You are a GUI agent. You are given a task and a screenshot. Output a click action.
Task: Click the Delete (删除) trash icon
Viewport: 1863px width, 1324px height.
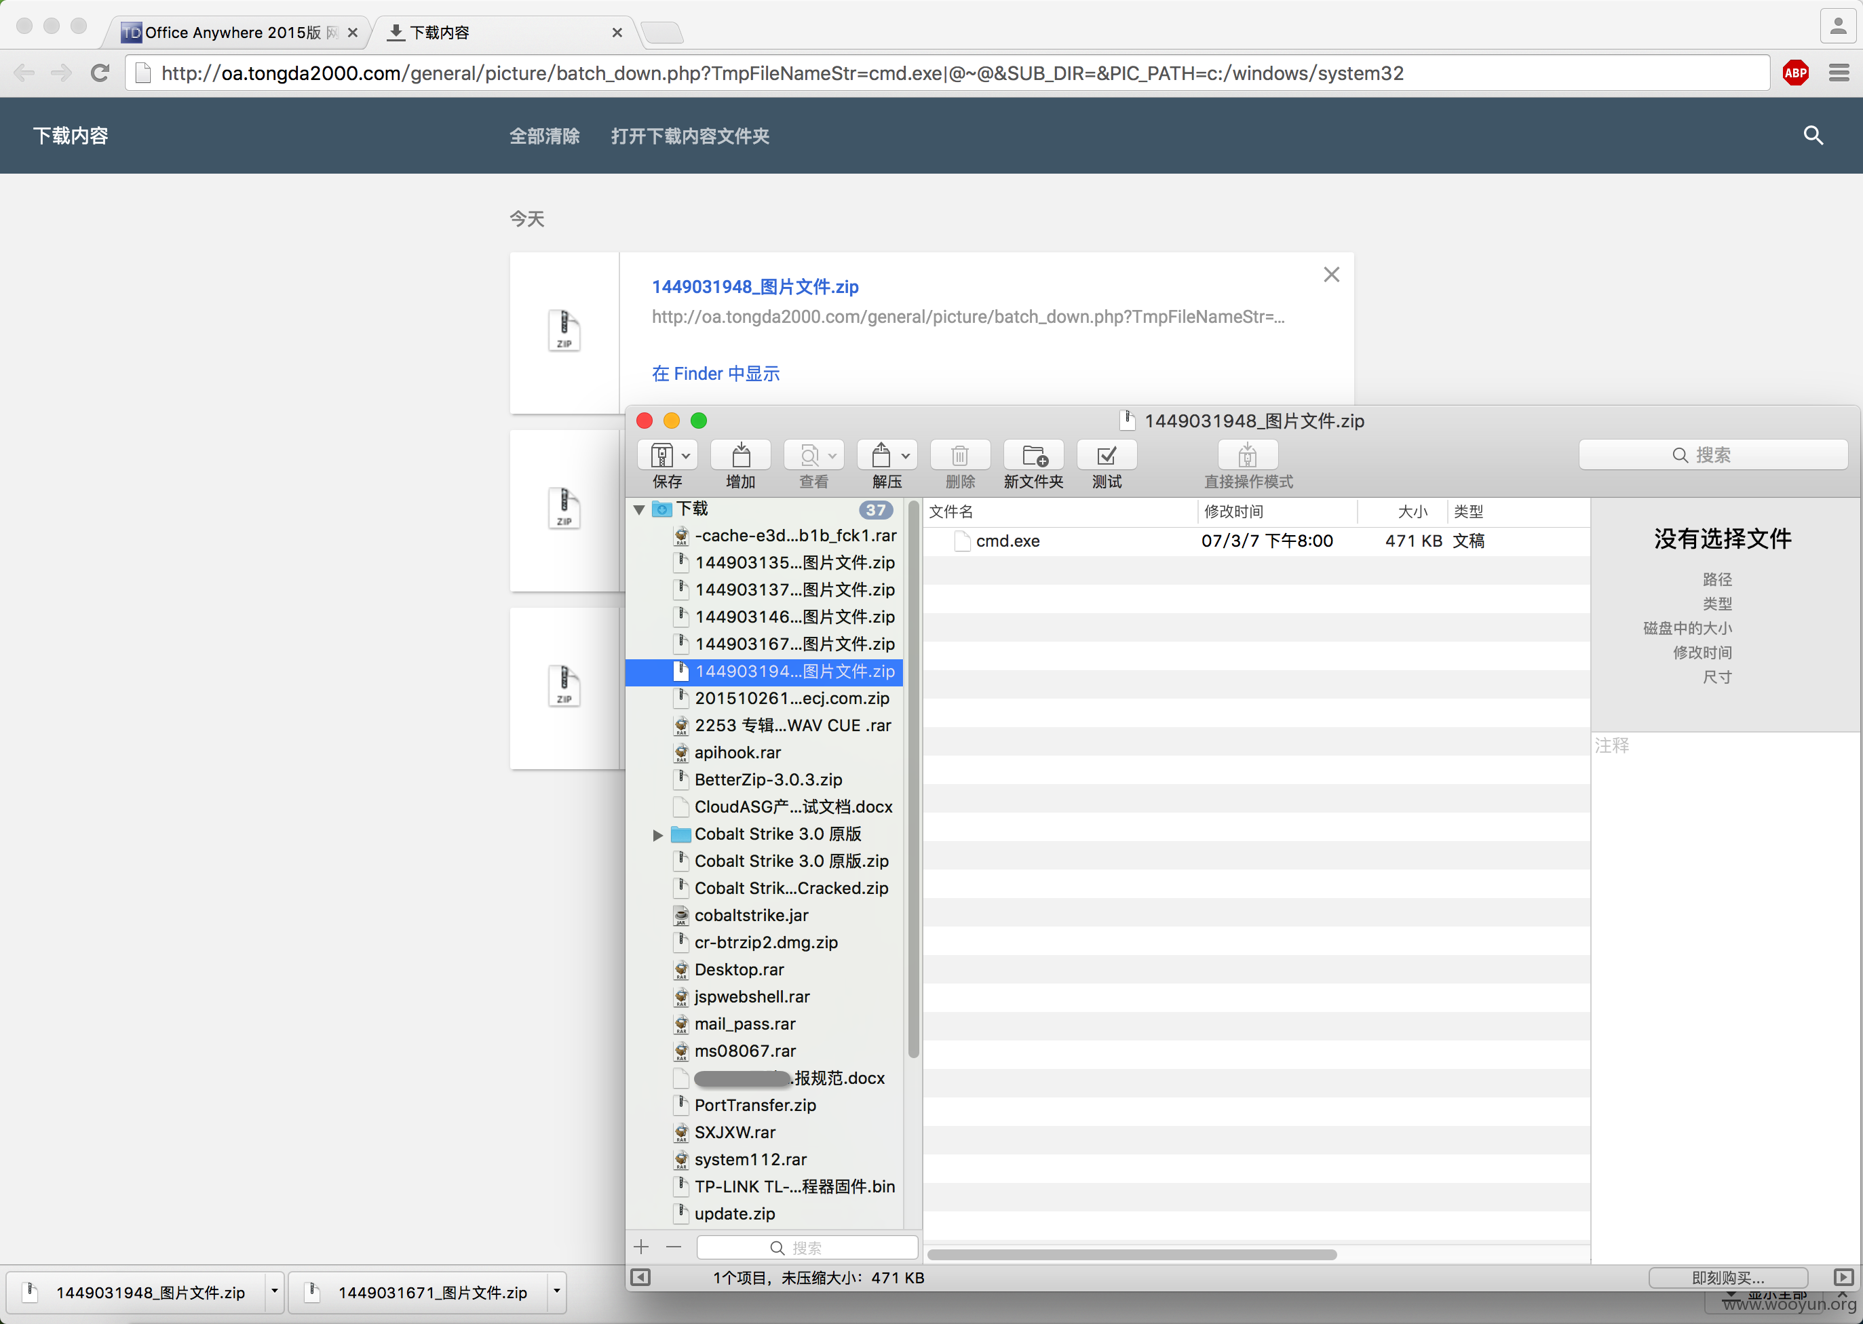coord(959,455)
